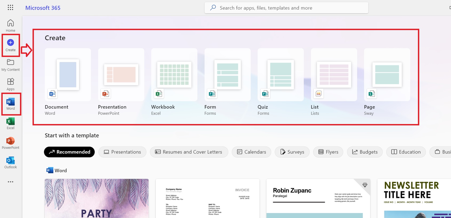451x218 pixels.
Task: Select the Budgets template filter
Action: coord(365,152)
